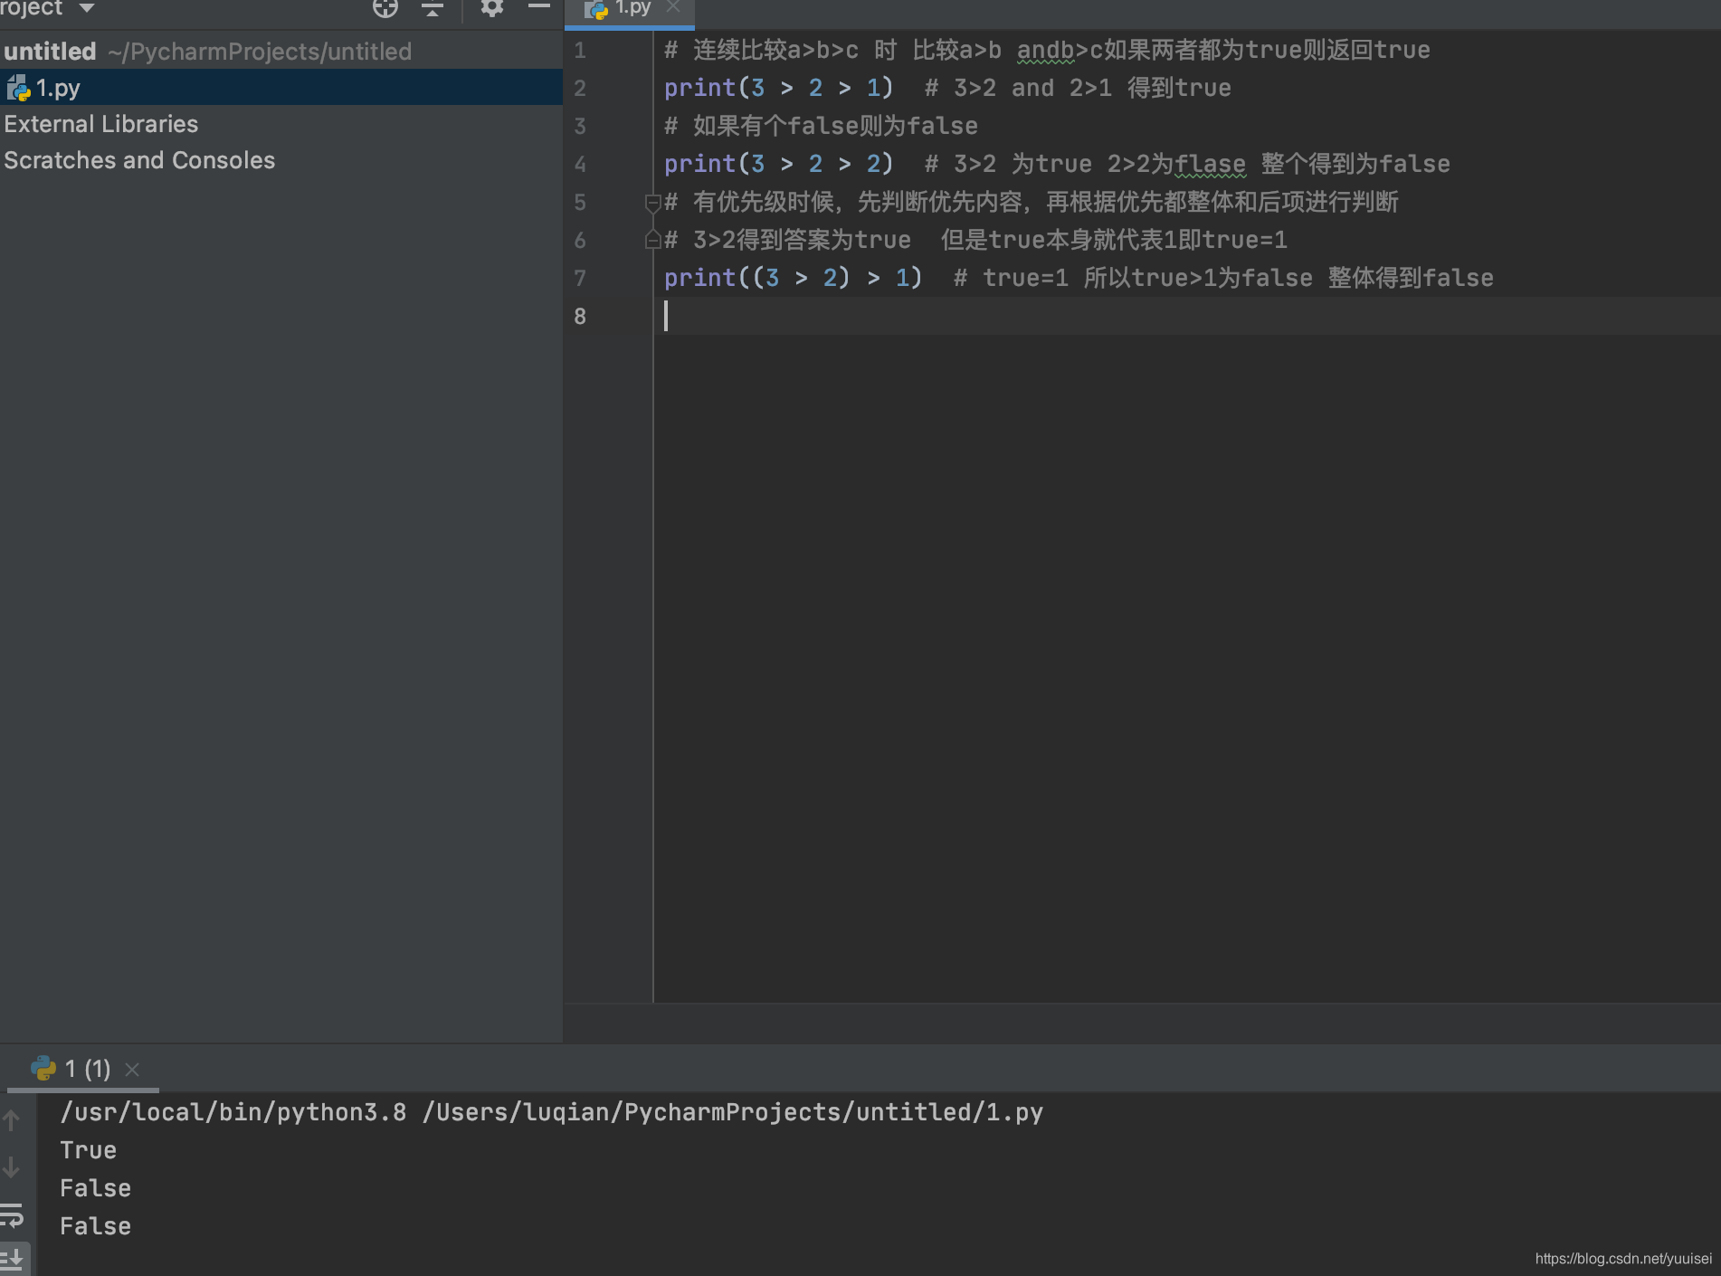Click print((3 > 2) > 1) on line 7

tap(794, 278)
